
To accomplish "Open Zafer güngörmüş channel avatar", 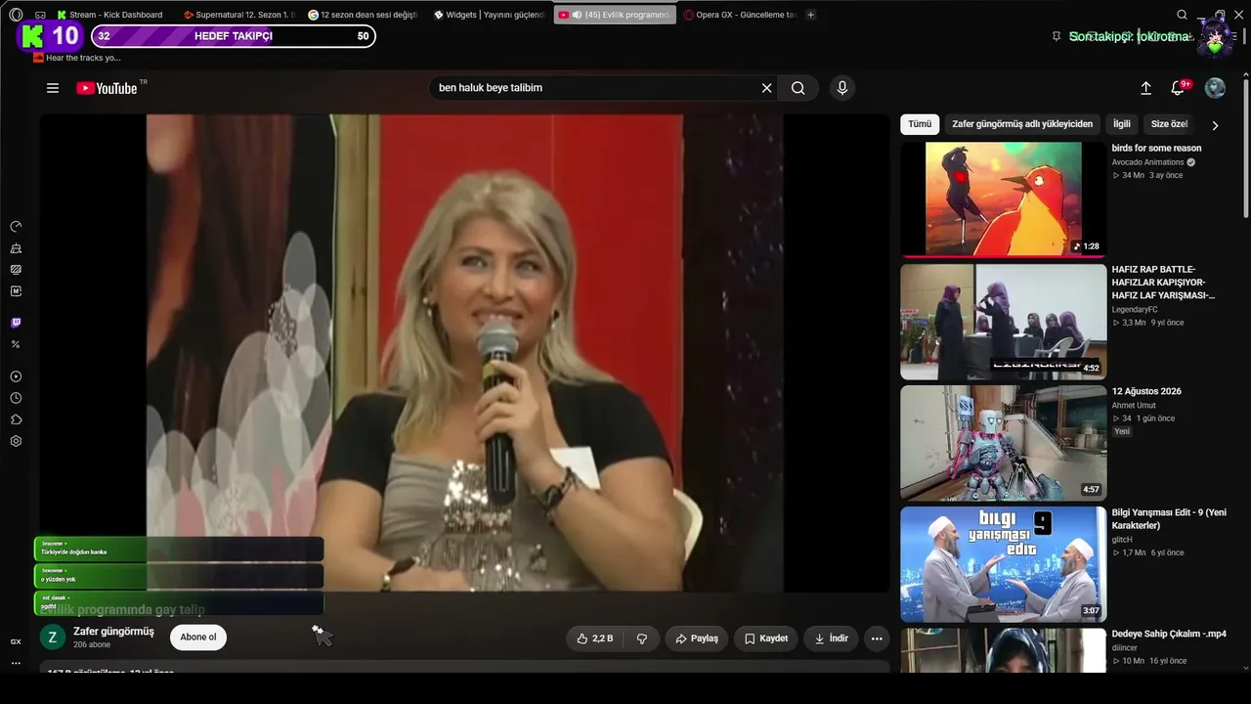I will click(x=53, y=638).
